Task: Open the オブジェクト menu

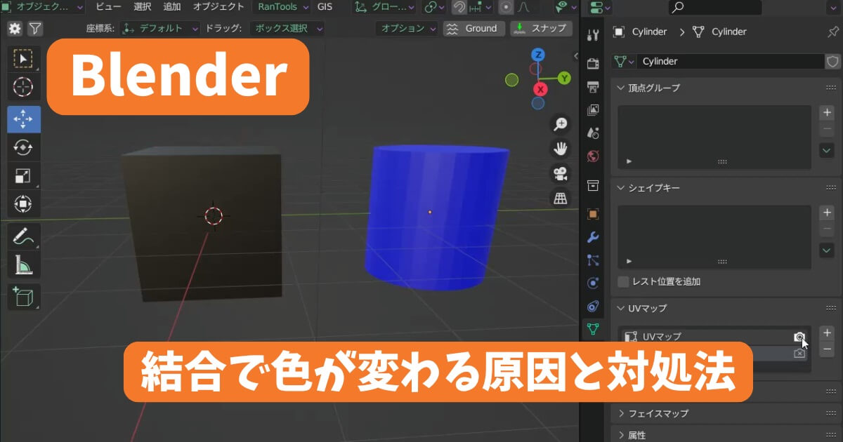Action: (218, 7)
